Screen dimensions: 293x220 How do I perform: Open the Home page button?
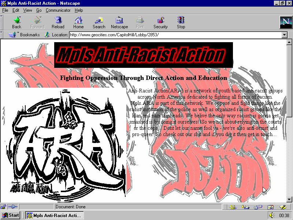point(78,22)
